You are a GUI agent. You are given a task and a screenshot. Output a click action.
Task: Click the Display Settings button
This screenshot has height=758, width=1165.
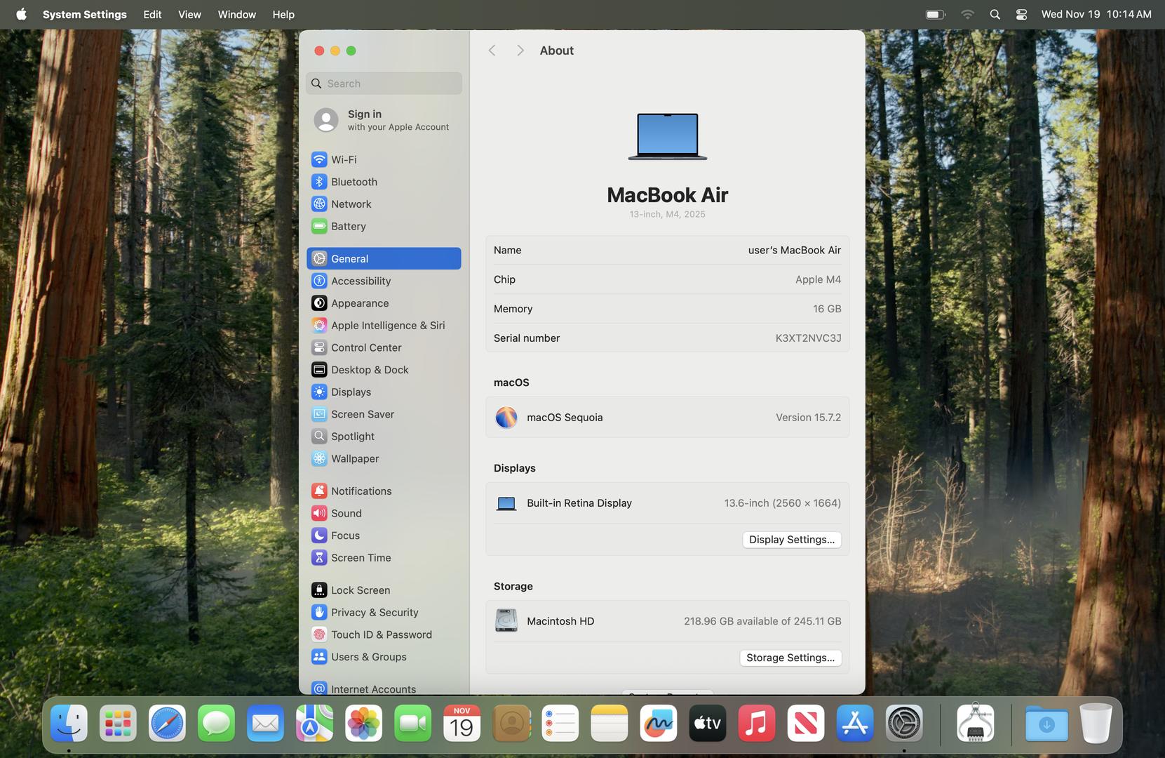[x=791, y=540]
